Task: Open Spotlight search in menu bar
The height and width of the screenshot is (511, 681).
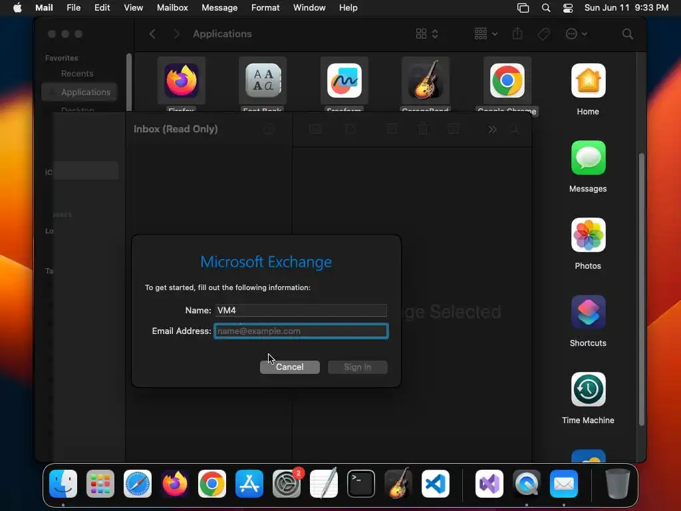Action: click(546, 8)
